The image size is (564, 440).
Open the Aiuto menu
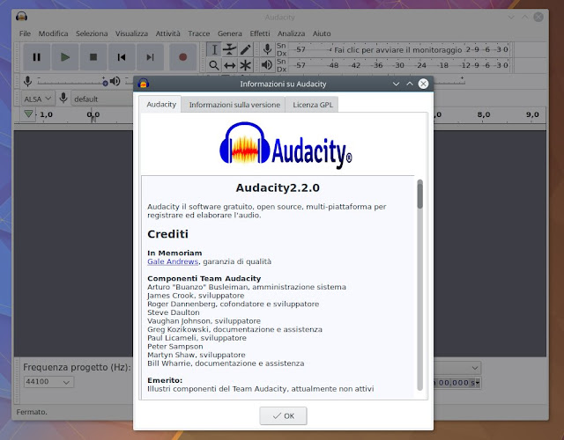[x=322, y=33]
